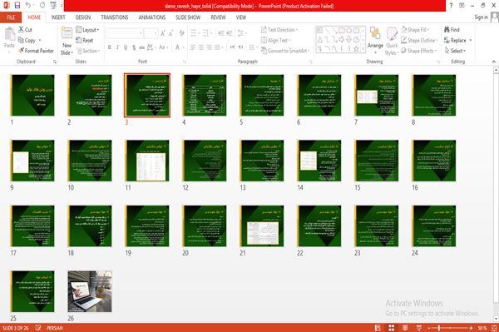Click the Save icon in the quick access toolbar

17,5
